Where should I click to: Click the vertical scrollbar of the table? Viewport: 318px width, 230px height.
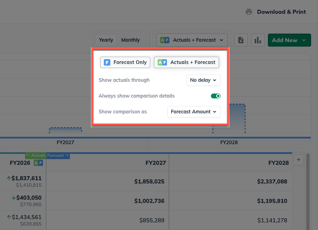308,190
